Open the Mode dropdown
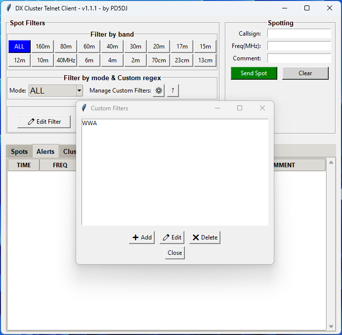Screen dimensions: 342x335 click(79, 91)
